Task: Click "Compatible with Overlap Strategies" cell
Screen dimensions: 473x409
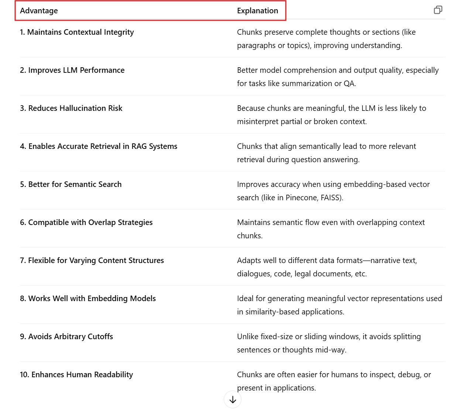Action: click(86, 222)
